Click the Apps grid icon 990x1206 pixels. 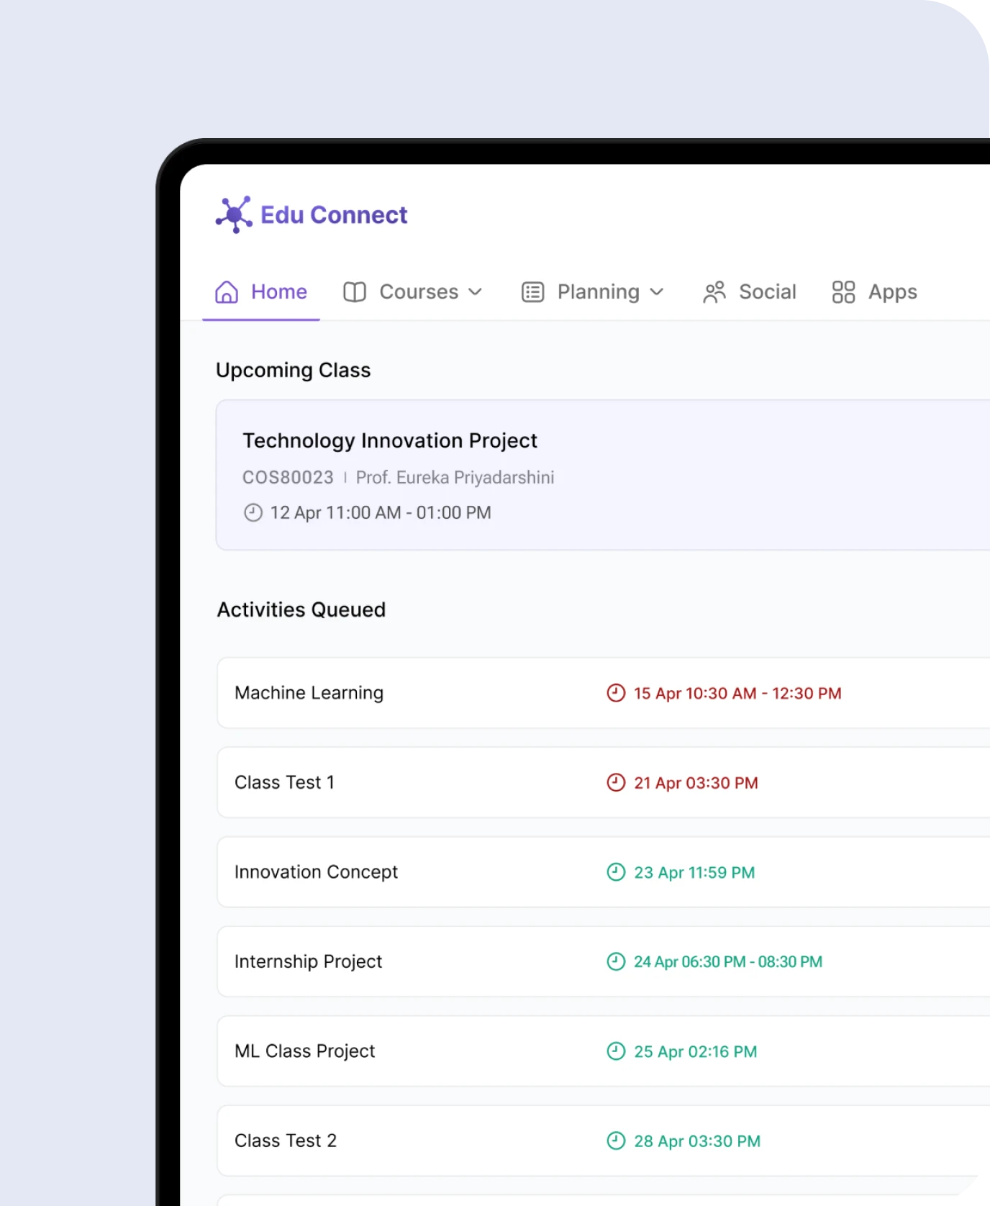pos(843,292)
